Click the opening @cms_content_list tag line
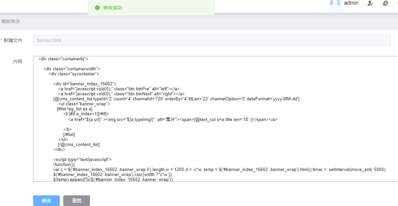This screenshot has height=206, width=398. click(176, 99)
